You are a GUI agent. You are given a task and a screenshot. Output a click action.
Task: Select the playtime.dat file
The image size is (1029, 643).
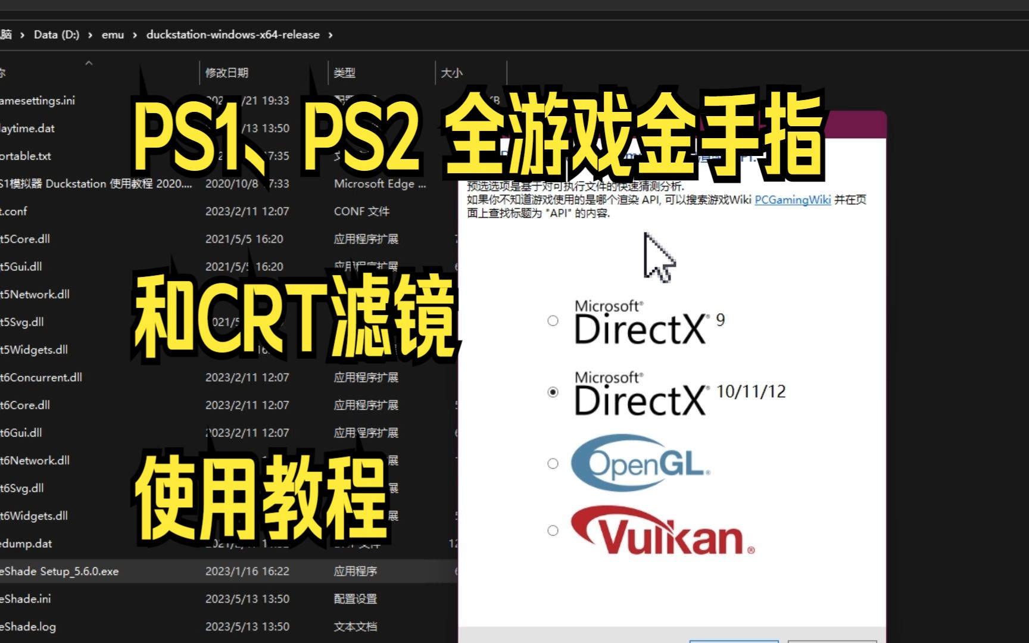(x=27, y=128)
